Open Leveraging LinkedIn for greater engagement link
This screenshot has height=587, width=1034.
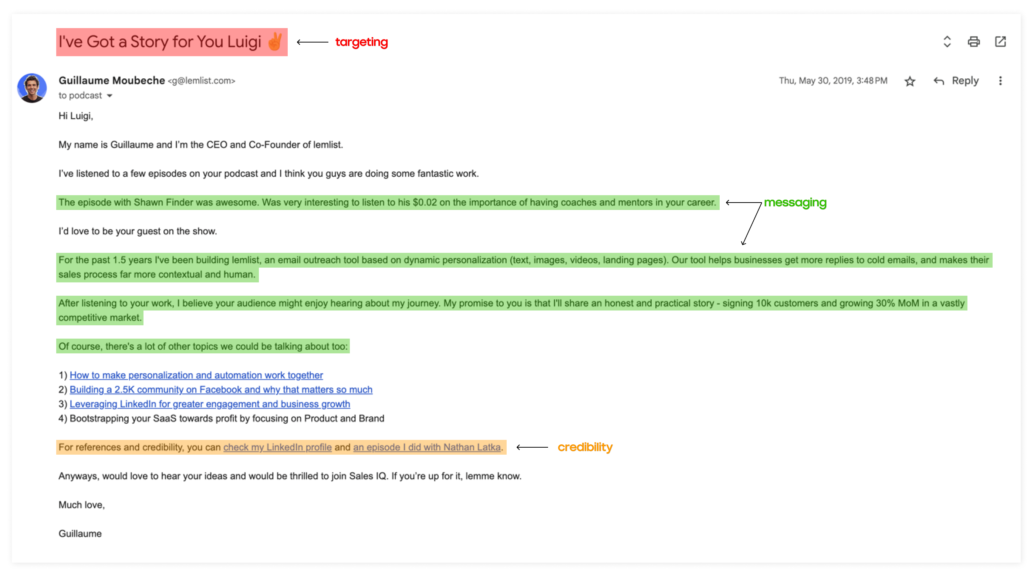[x=209, y=404]
